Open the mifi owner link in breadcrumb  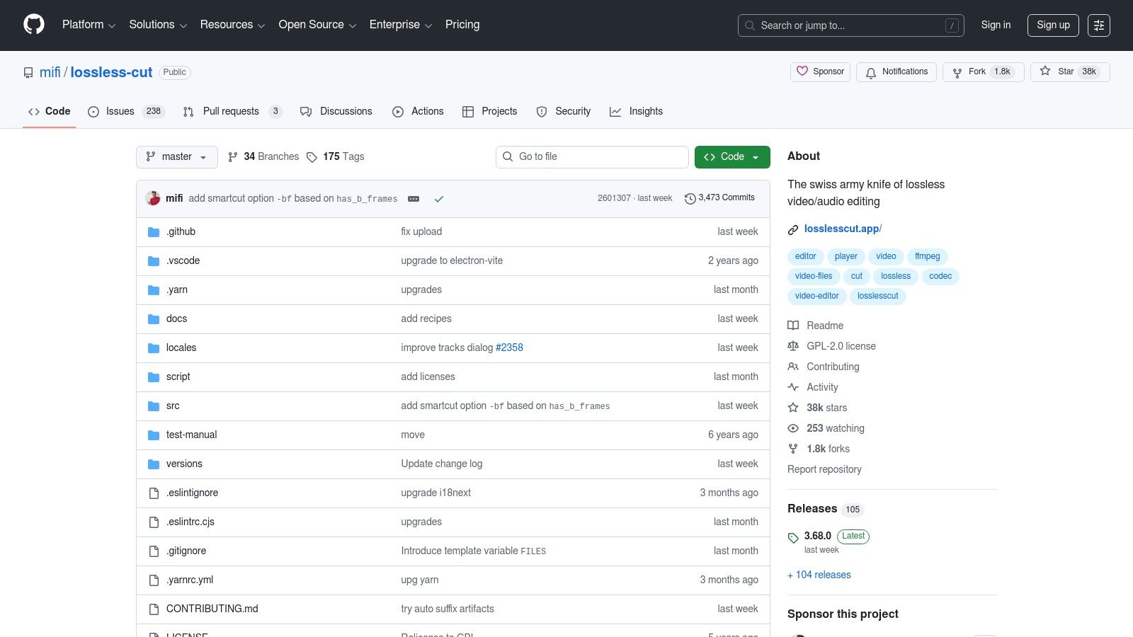(x=50, y=72)
